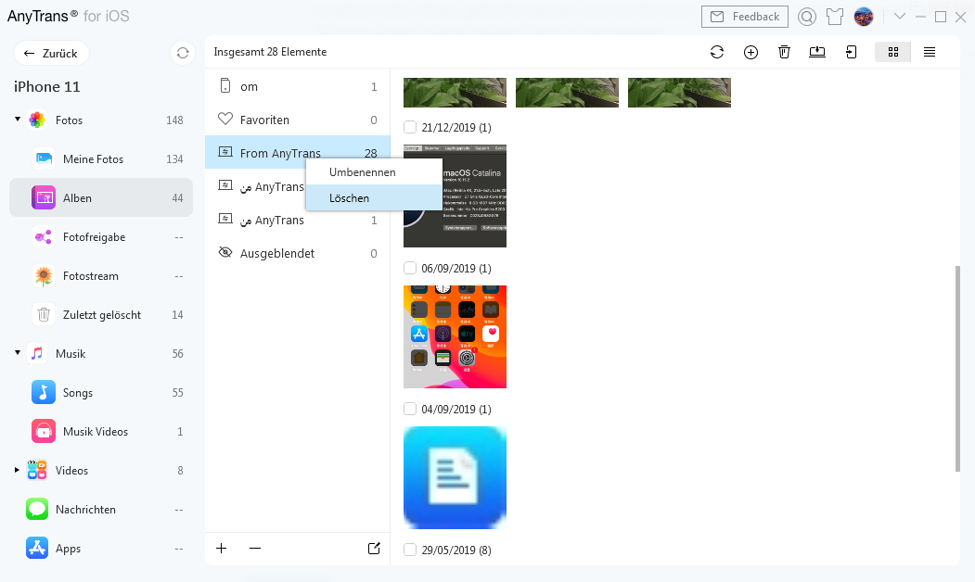Select the Favoriten album
The width and height of the screenshot is (975, 582).
(x=298, y=120)
